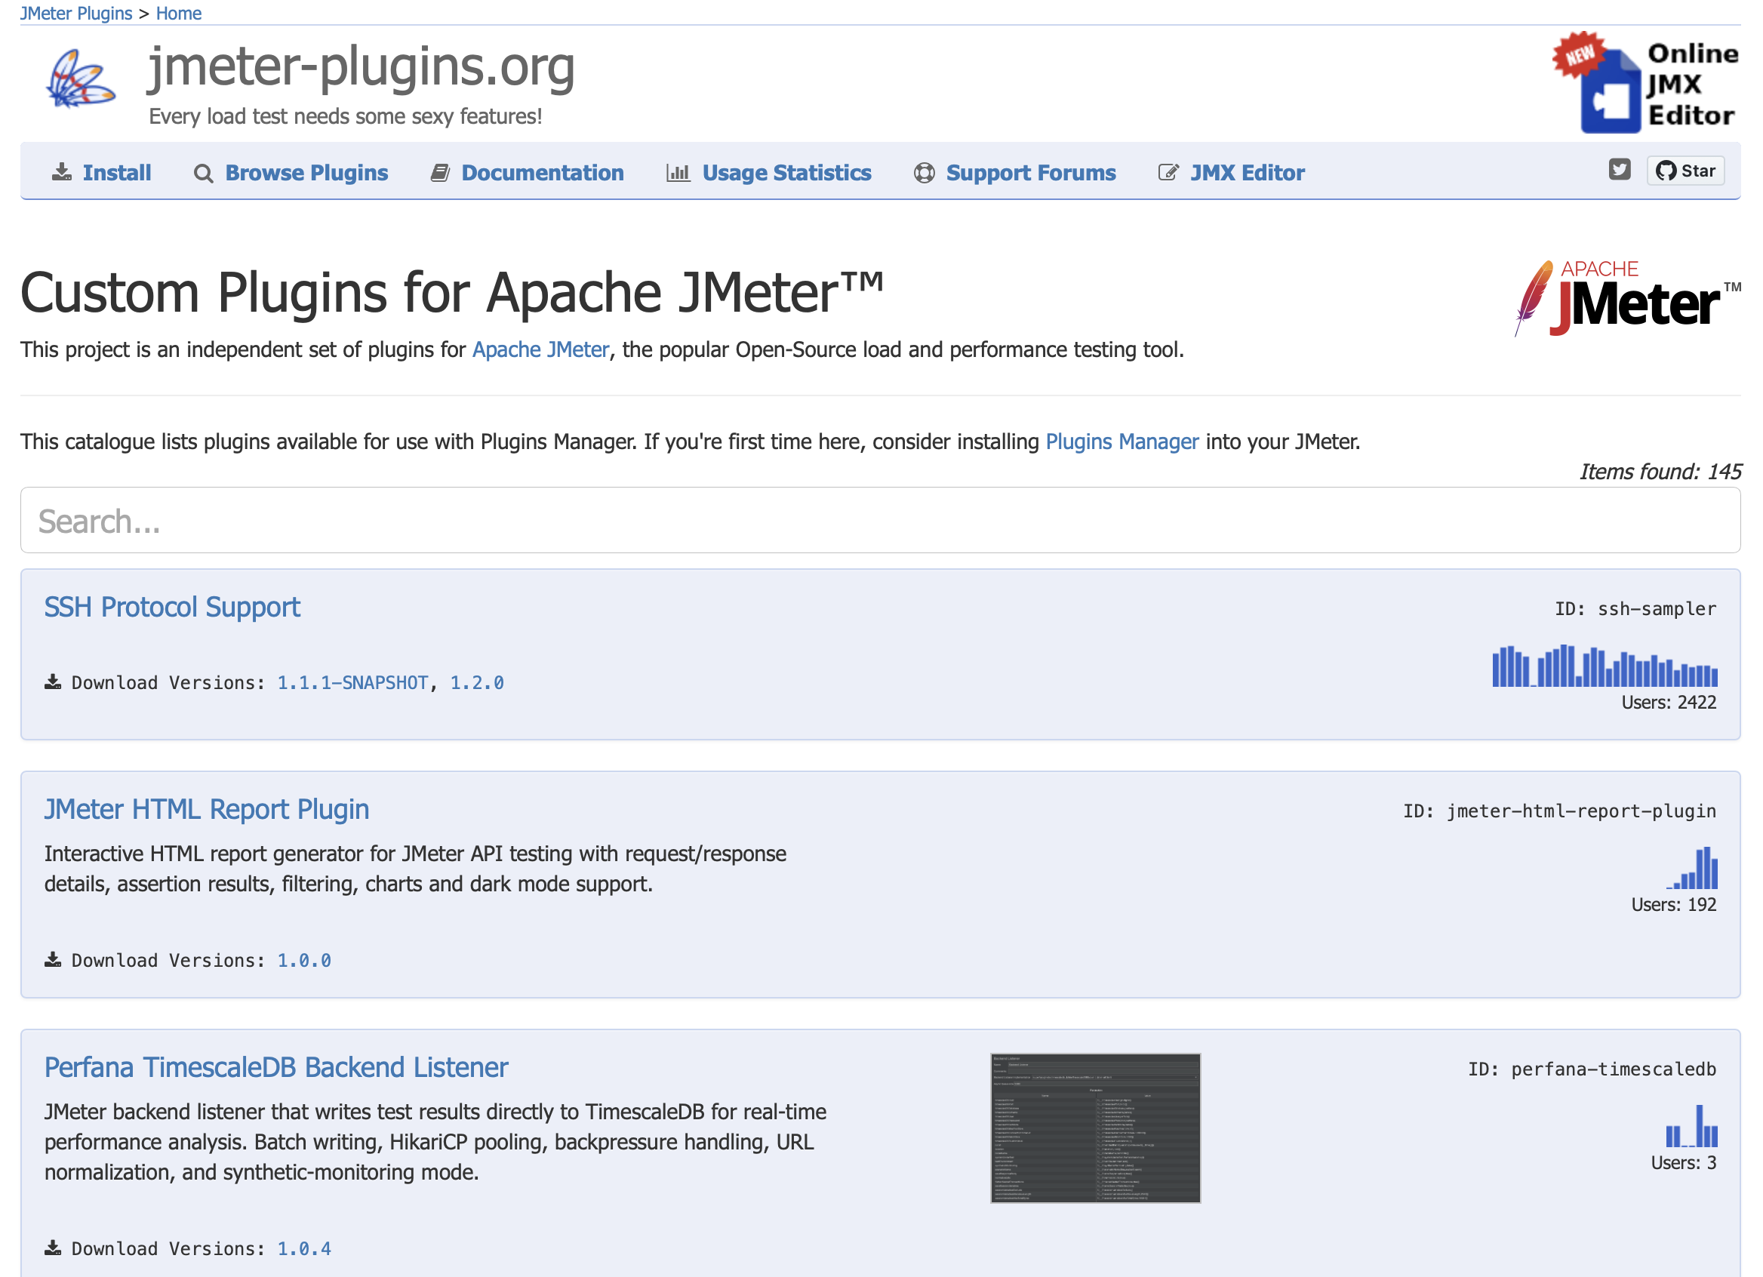Viewport: 1763px width, 1277px height.
Task: Click the Apache JMeter feather logo
Action: click(x=1628, y=298)
